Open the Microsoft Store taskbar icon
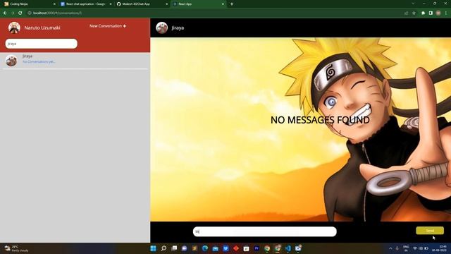 (x=246, y=248)
